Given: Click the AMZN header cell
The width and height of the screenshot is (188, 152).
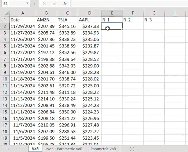Looking at the screenshot, I should point(46,20).
